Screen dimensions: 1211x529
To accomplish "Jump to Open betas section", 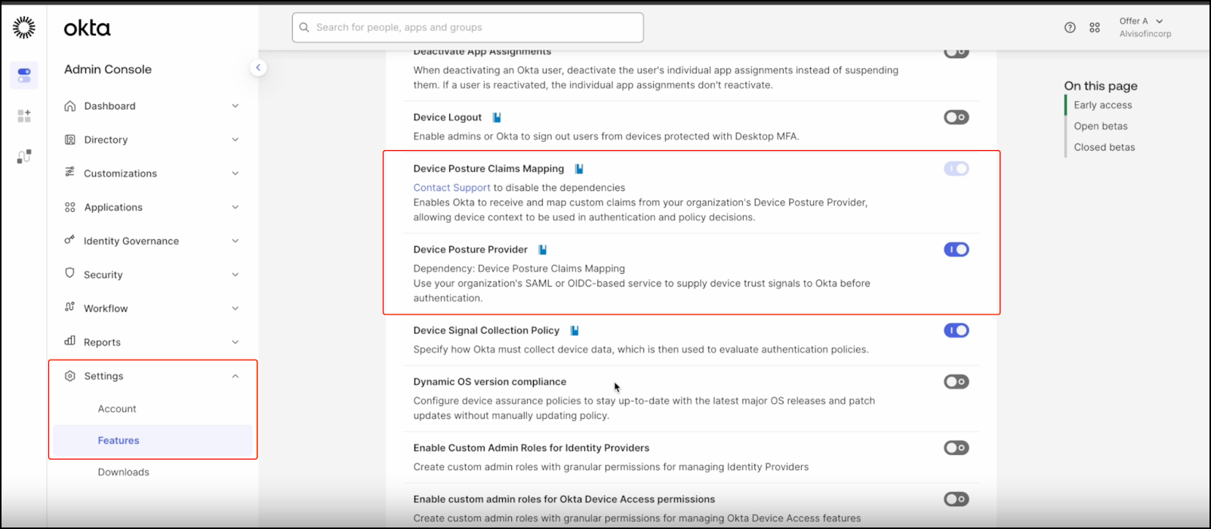I will coord(1101,126).
